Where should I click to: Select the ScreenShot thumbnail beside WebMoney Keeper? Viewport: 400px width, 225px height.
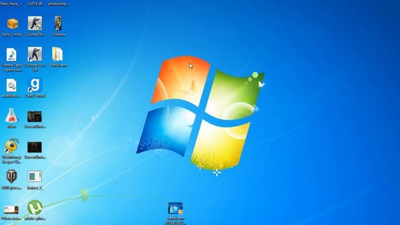click(35, 147)
